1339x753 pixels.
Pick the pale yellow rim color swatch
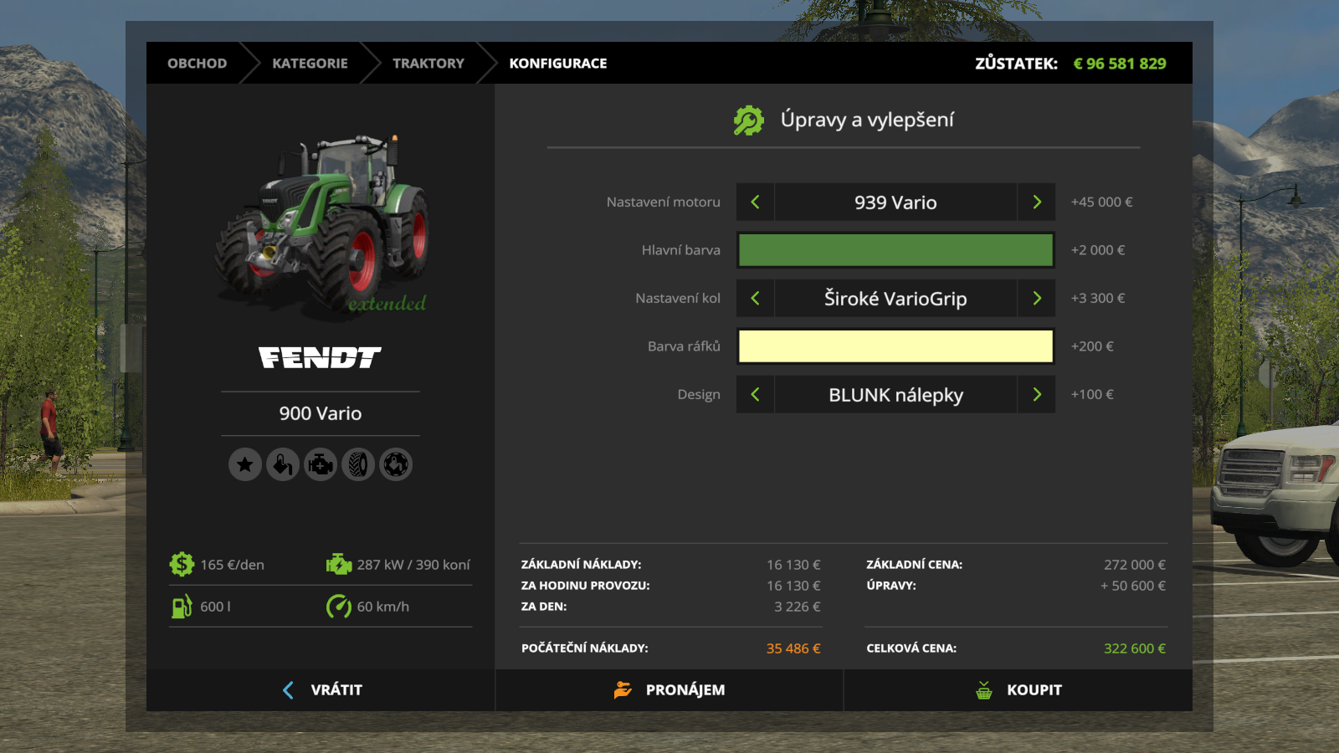(895, 346)
